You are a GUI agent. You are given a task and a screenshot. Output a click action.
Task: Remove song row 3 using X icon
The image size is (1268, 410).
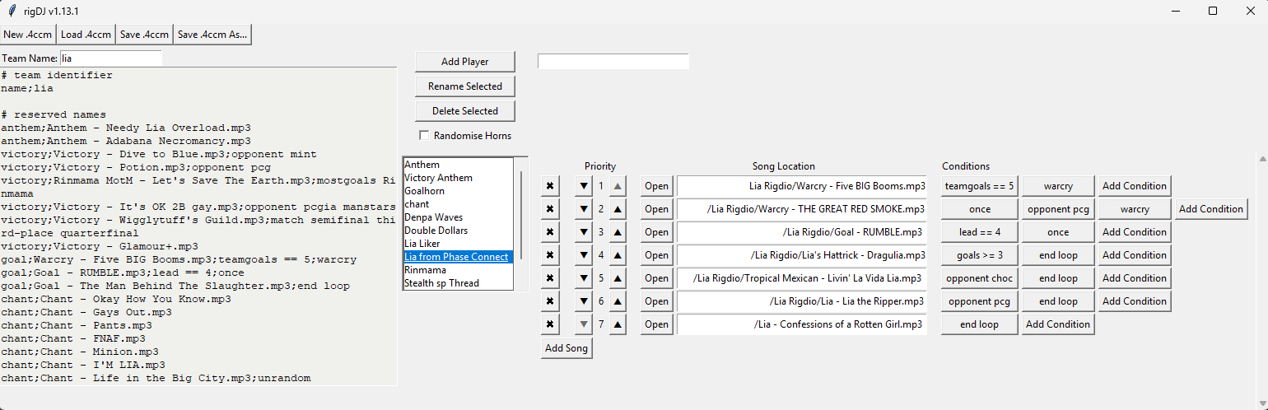click(550, 232)
